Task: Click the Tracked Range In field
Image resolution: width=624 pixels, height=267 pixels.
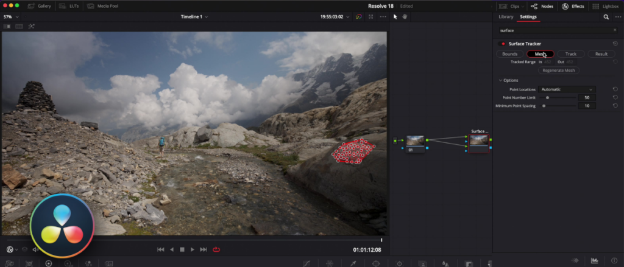Action: click(548, 62)
